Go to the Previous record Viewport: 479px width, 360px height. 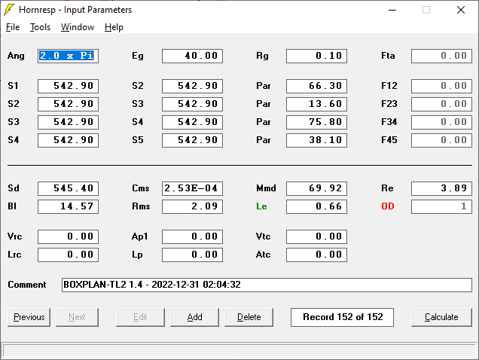(29, 317)
